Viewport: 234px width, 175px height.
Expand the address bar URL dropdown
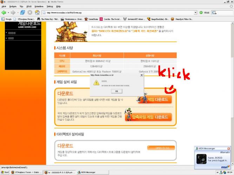[195, 13]
